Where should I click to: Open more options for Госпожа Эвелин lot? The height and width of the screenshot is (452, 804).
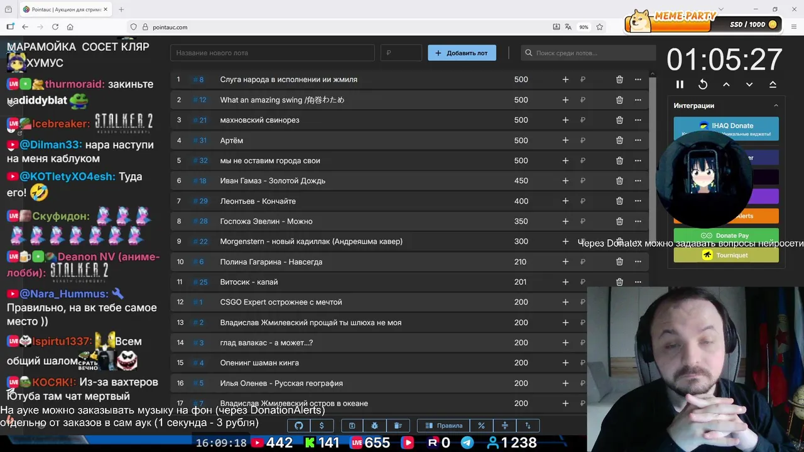pos(638,221)
